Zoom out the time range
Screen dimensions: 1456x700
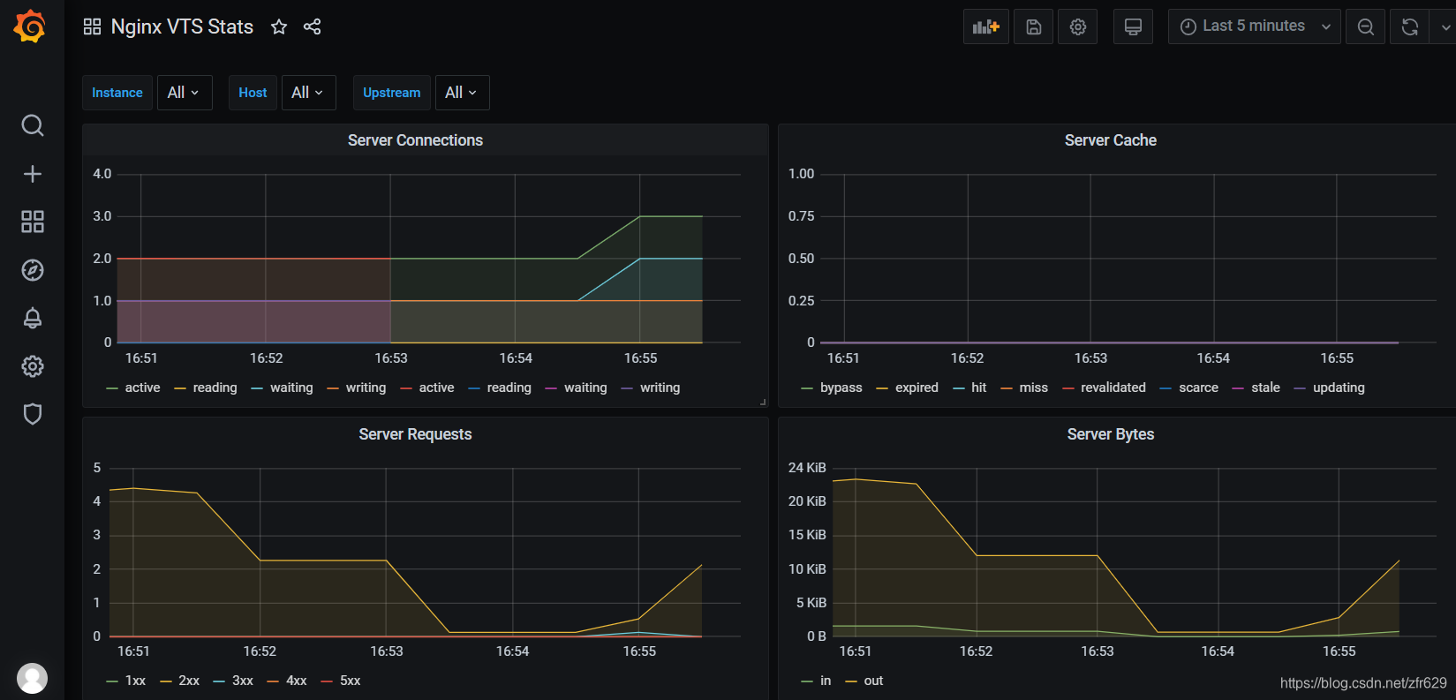tap(1365, 26)
